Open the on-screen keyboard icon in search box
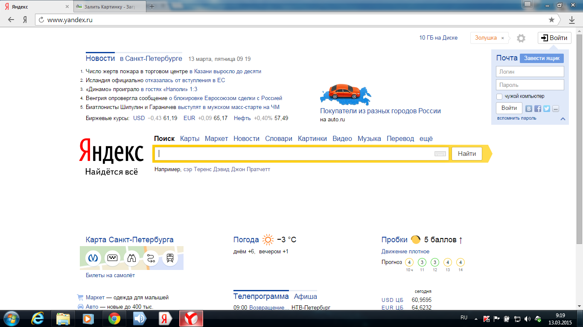The image size is (583, 327). [x=440, y=154]
